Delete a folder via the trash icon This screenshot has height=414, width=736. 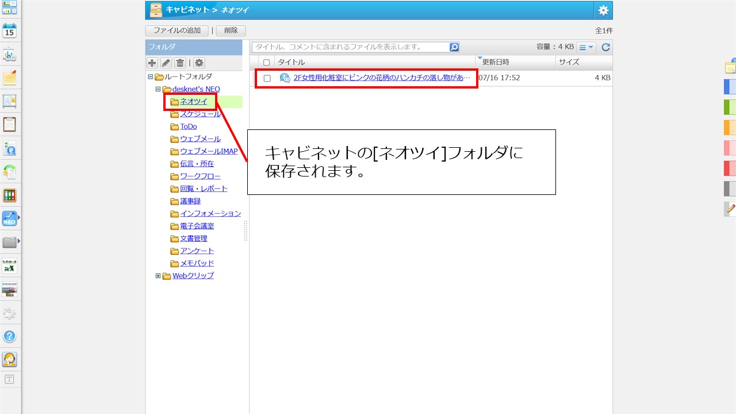pos(180,63)
